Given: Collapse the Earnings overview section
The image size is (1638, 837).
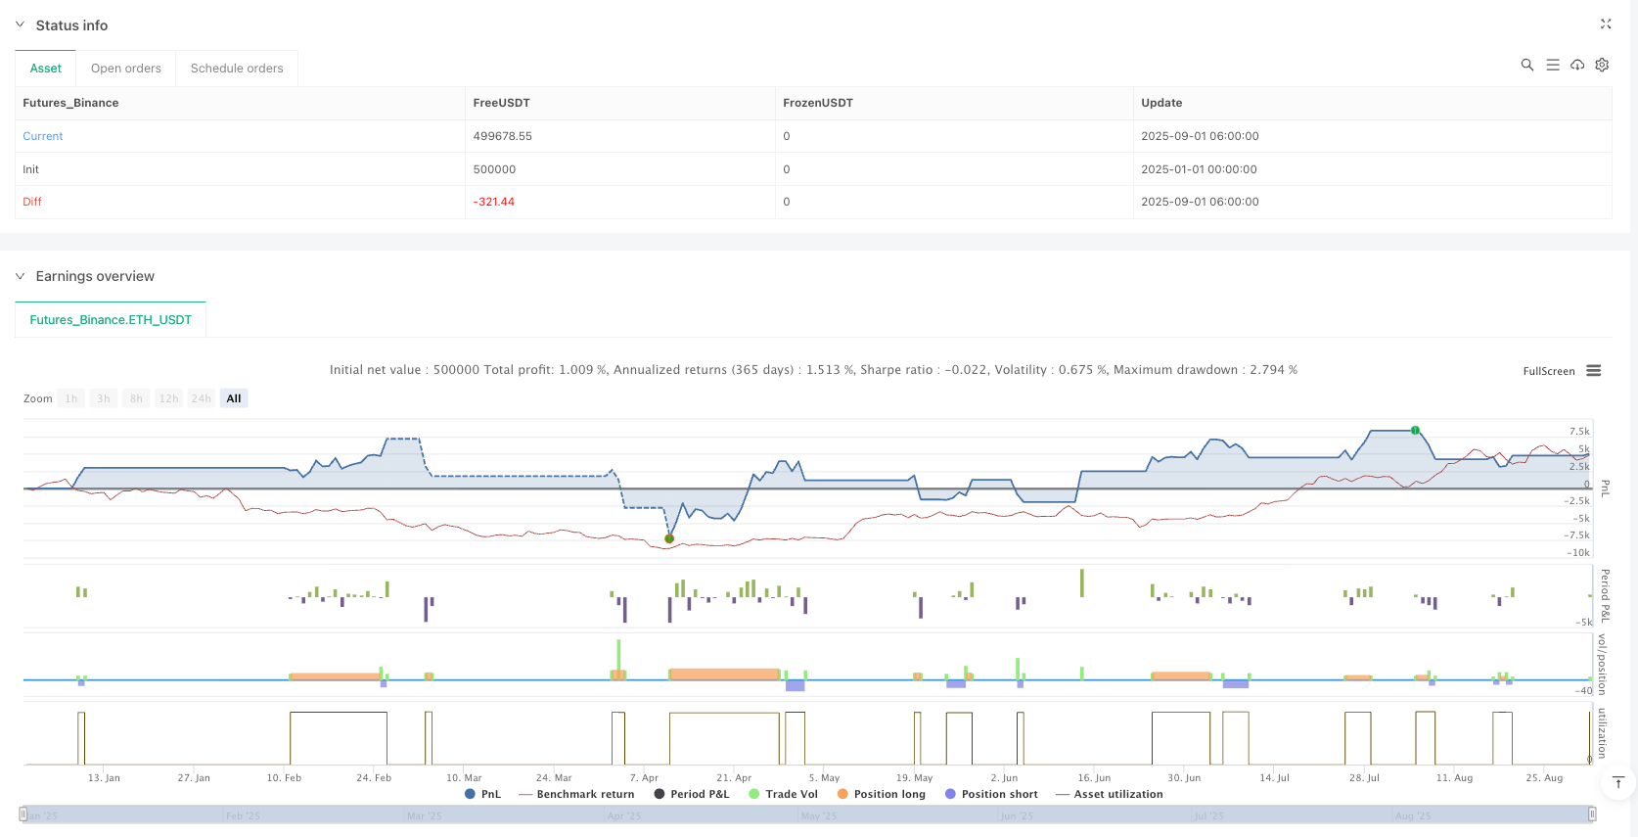Looking at the screenshot, I should tap(20, 276).
